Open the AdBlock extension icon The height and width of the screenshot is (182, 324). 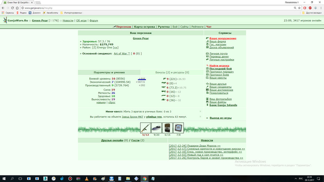[x=310, y=8]
